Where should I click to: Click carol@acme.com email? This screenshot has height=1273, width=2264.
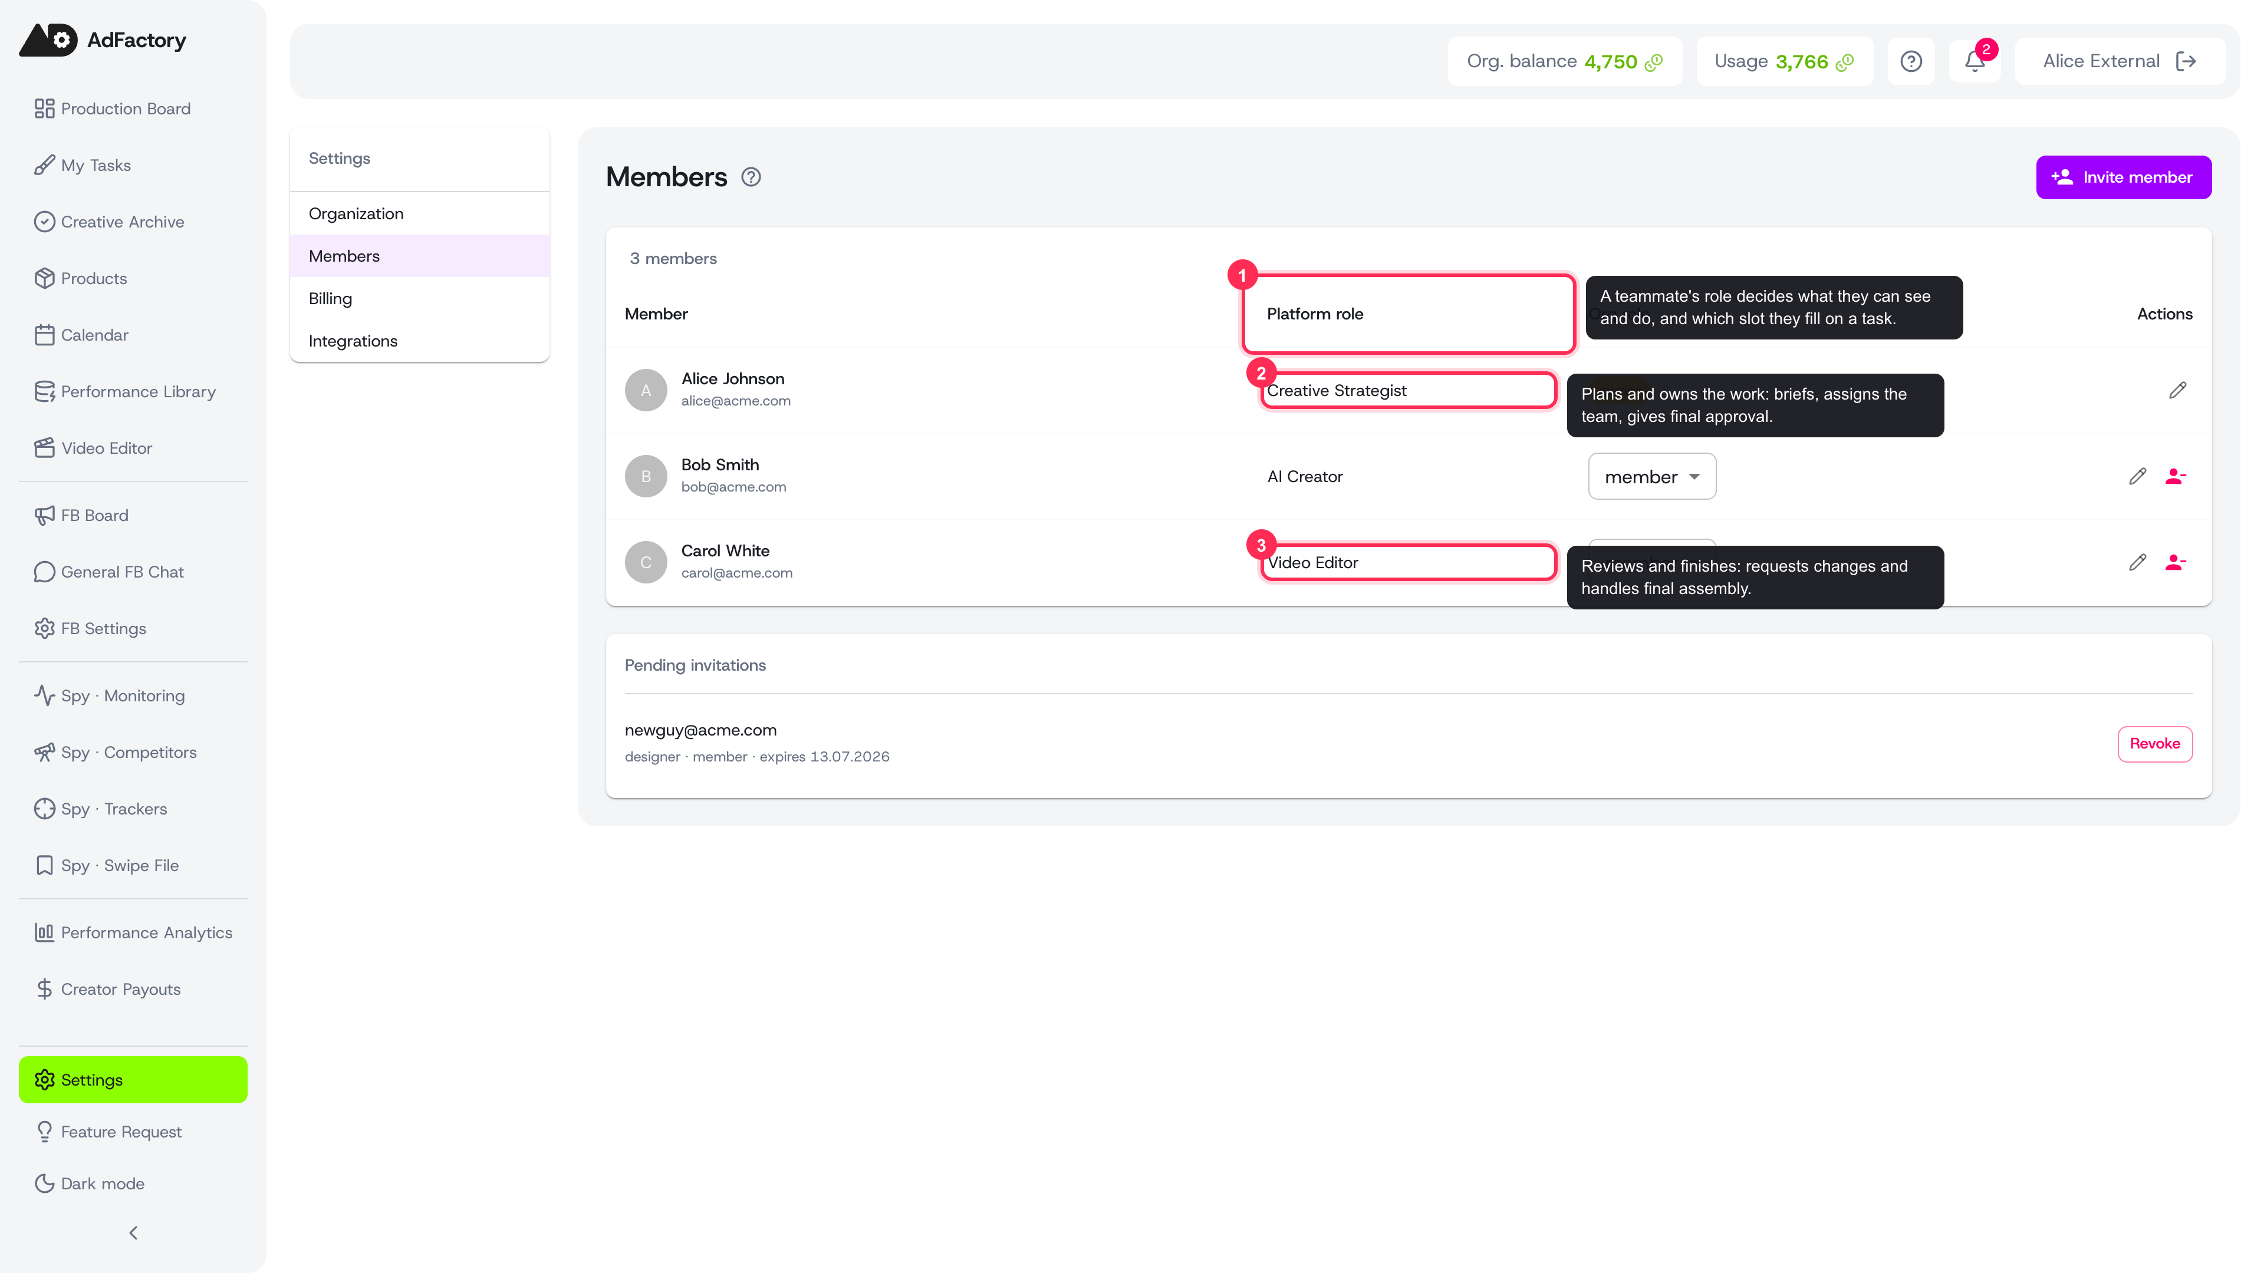(x=736, y=573)
